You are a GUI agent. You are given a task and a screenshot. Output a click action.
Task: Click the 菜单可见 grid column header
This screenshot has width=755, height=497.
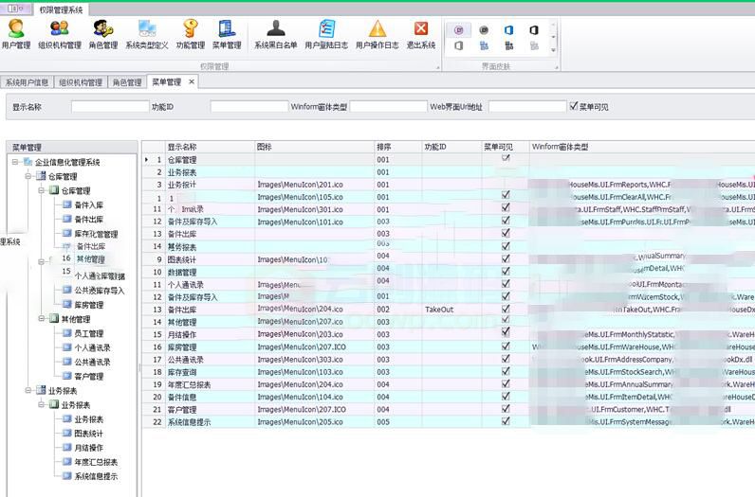tap(506, 147)
